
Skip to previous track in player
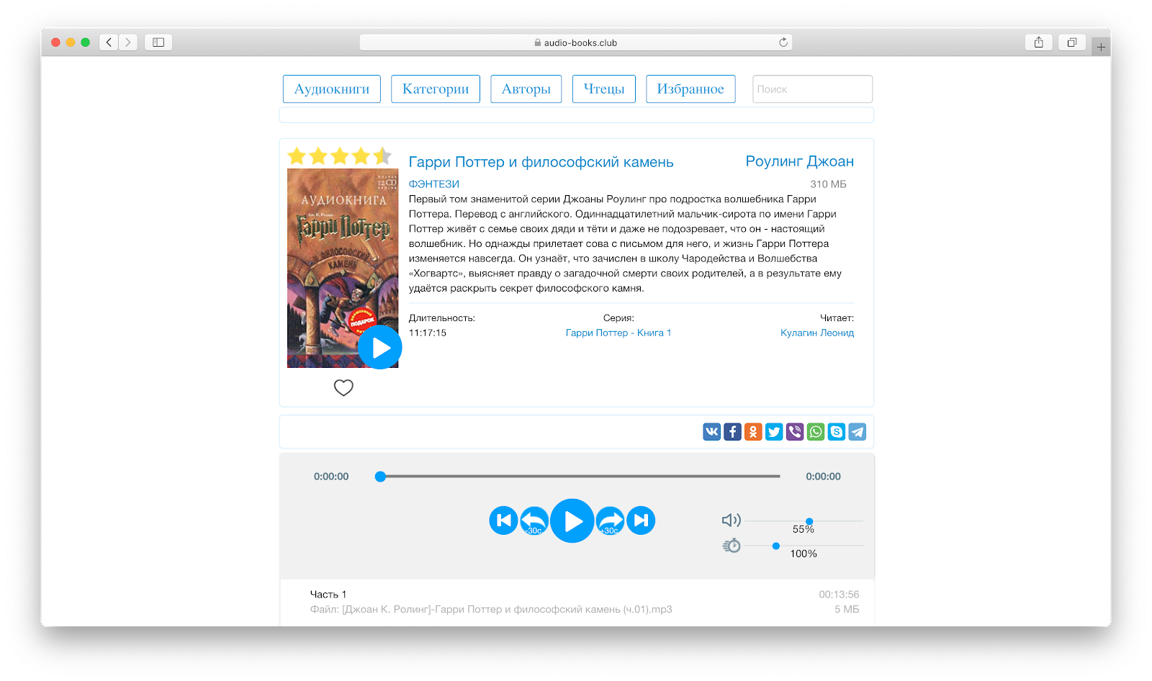pos(503,520)
